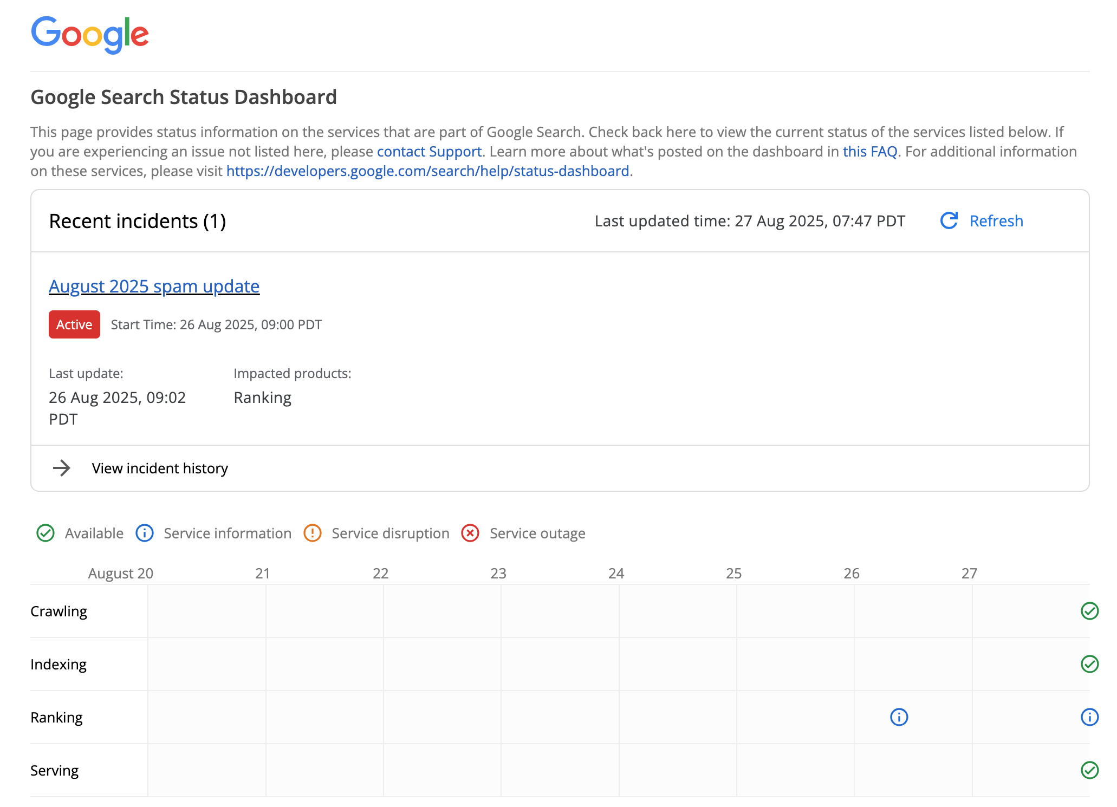Viewport: 1117px width, 807px height.
Task: Click the 25 date column header
Action: [734, 573]
